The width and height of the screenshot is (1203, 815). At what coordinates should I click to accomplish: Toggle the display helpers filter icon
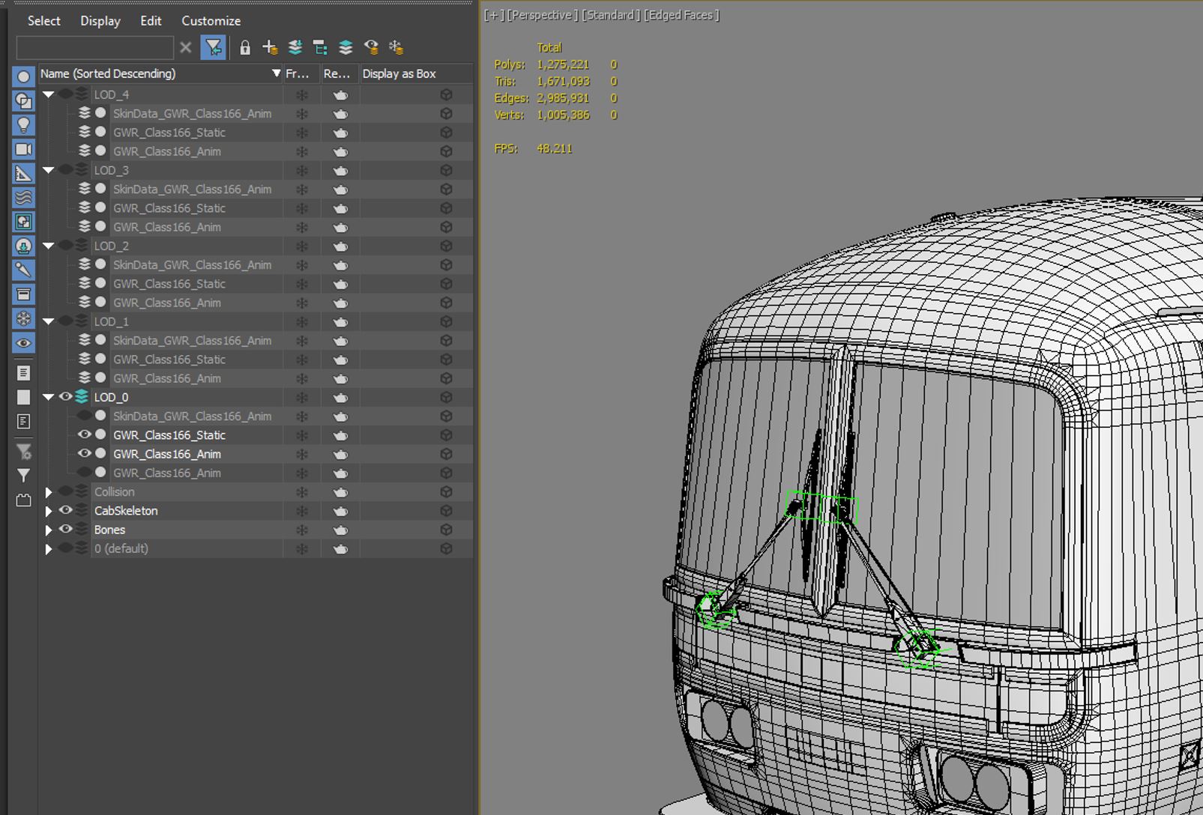click(23, 174)
